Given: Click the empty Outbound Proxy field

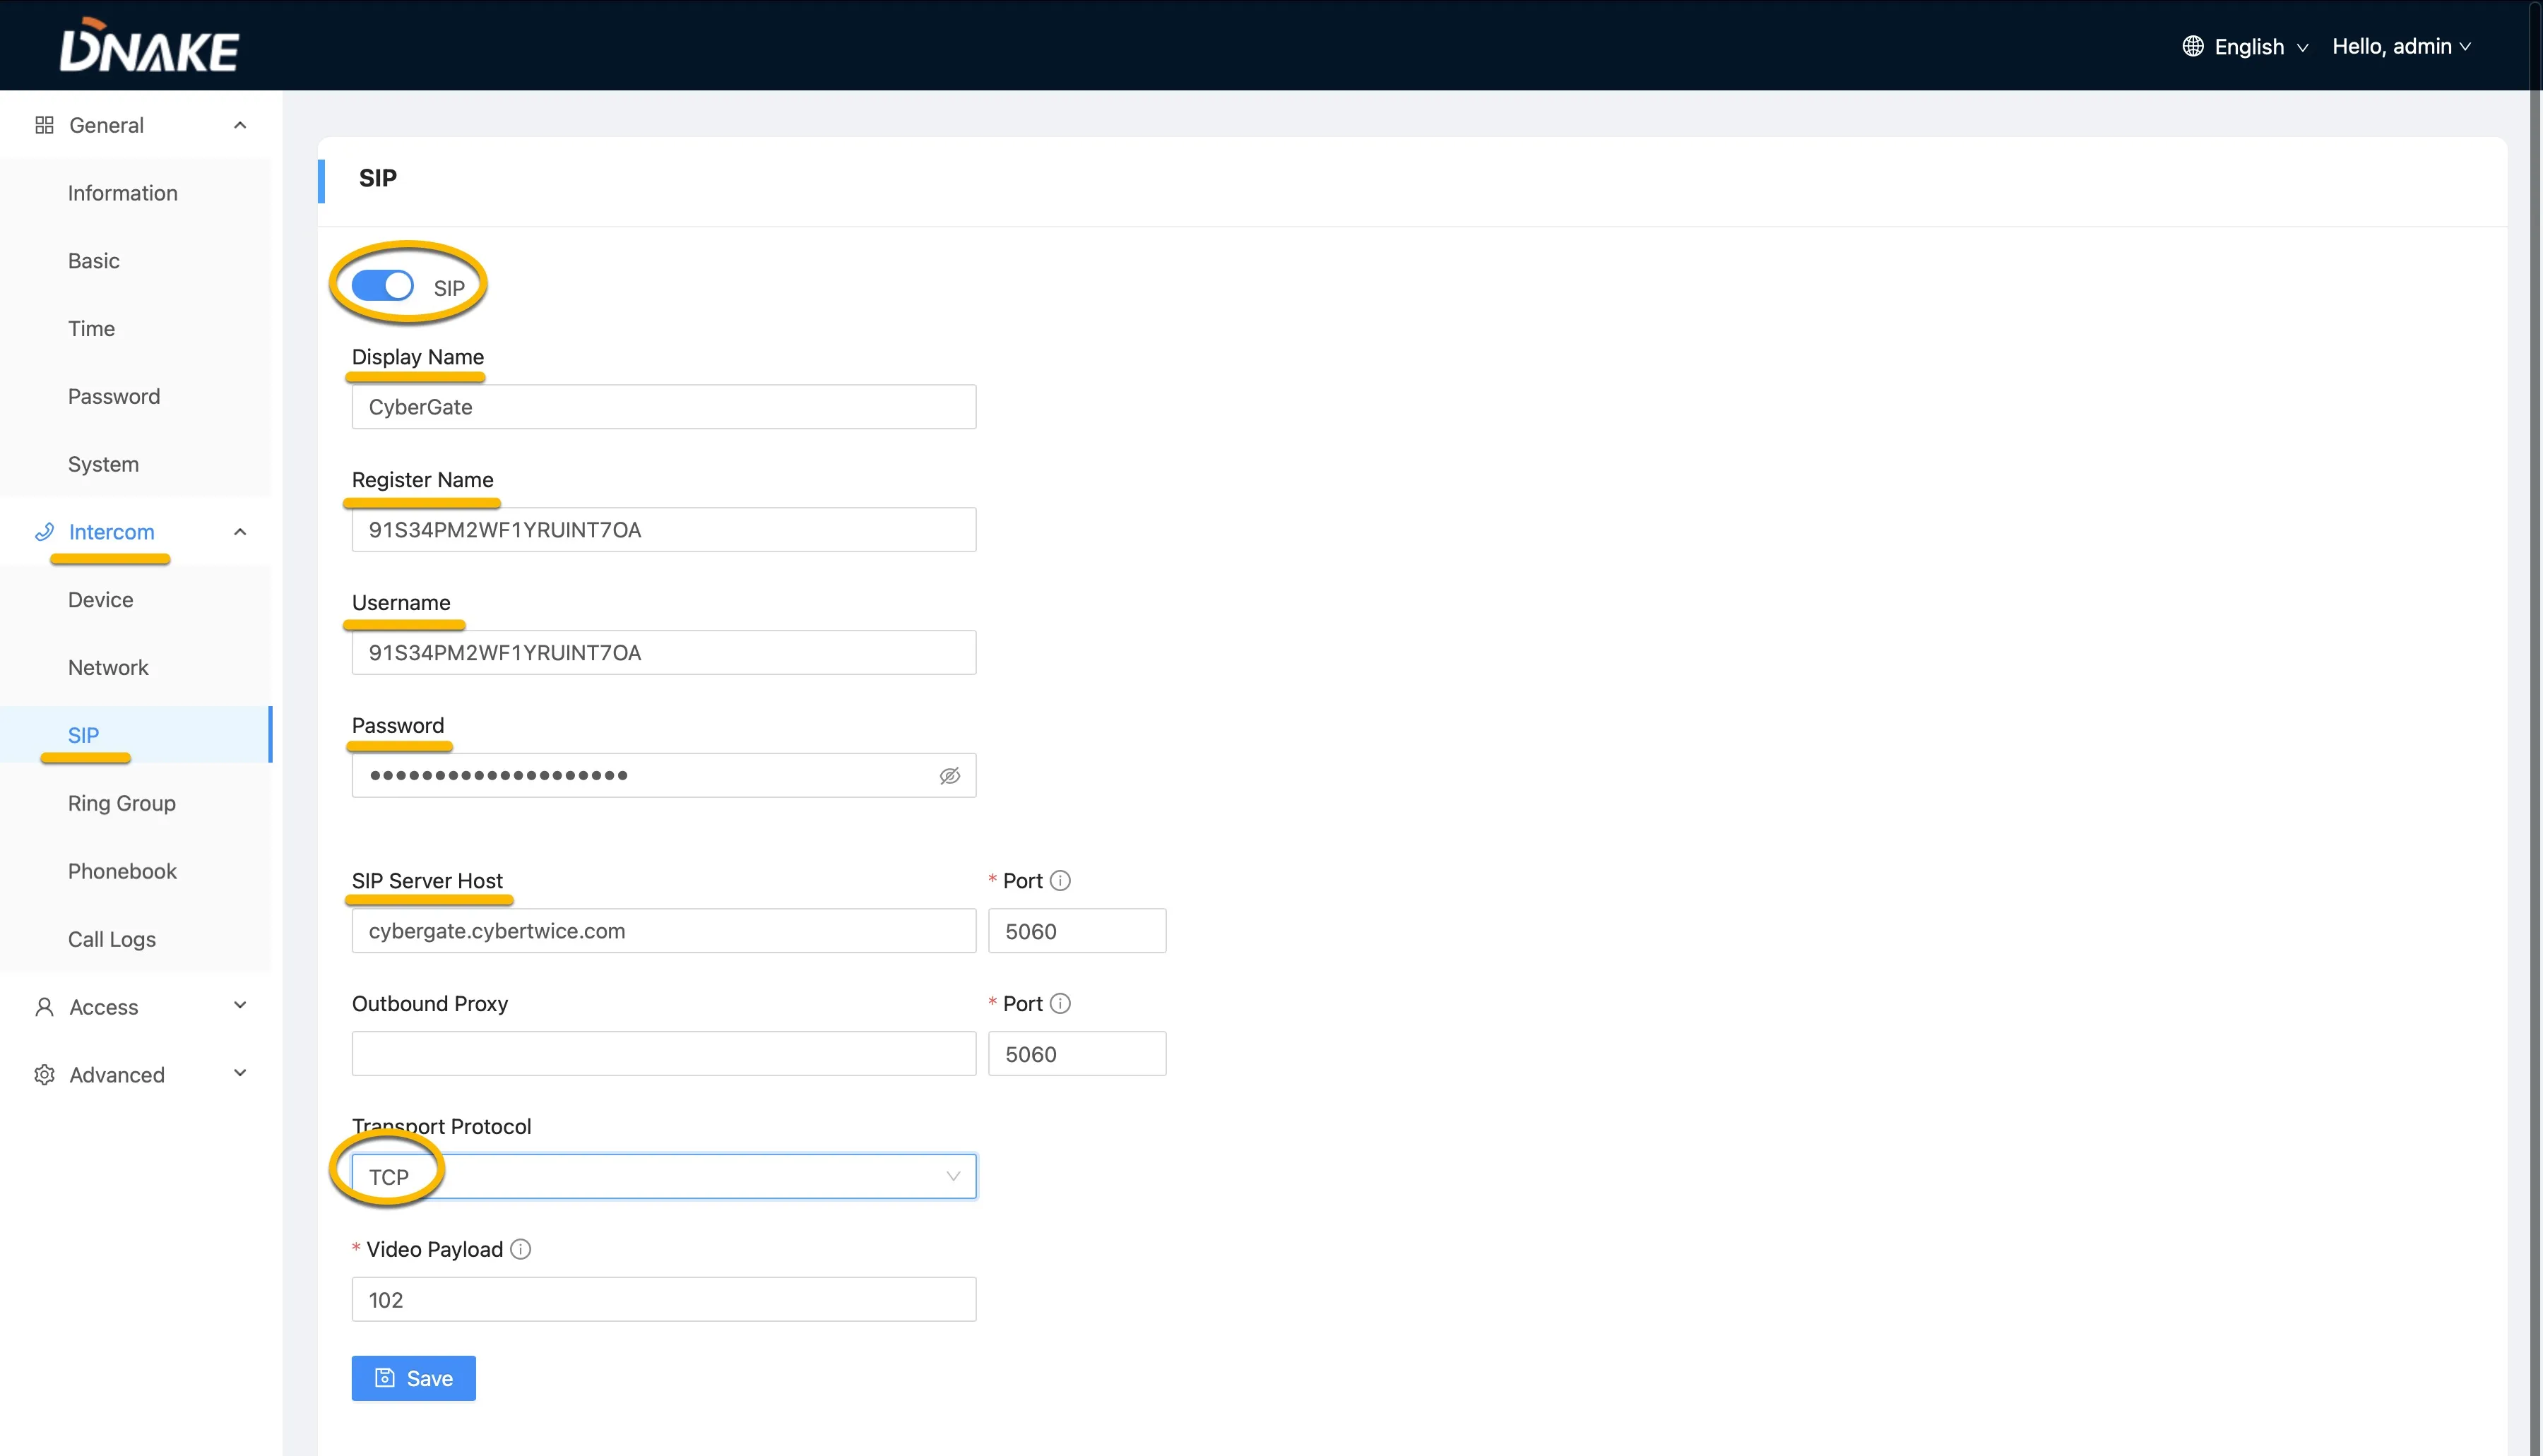Looking at the screenshot, I should (663, 1054).
